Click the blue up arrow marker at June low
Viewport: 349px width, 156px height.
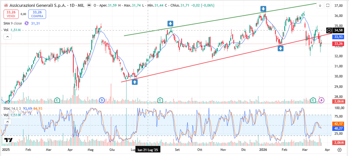tap(135, 82)
